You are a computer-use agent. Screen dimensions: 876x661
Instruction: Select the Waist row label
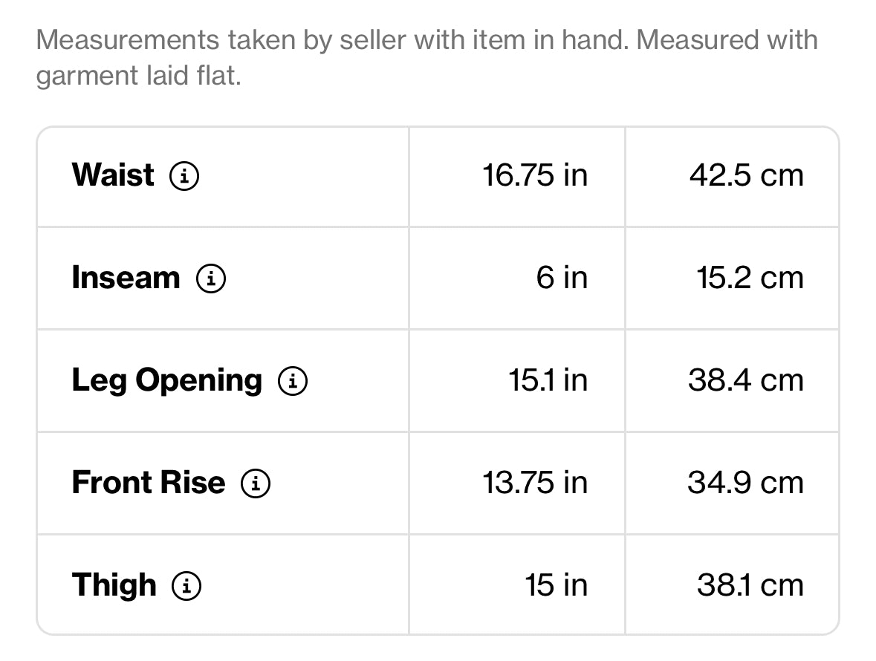[113, 175]
